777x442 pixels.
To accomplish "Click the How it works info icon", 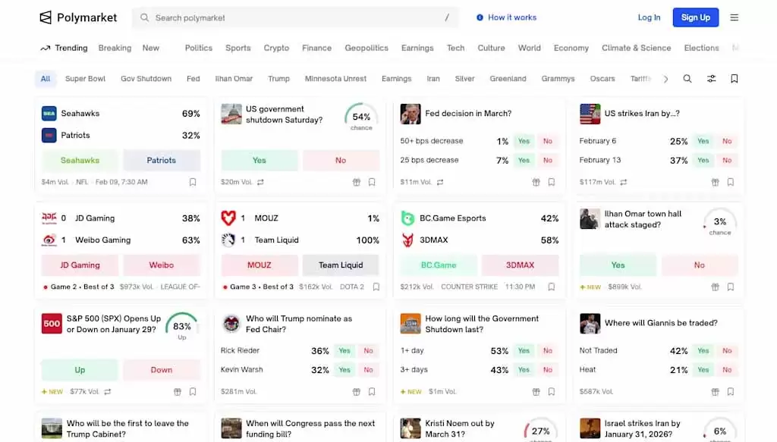I will (x=480, y=17).
